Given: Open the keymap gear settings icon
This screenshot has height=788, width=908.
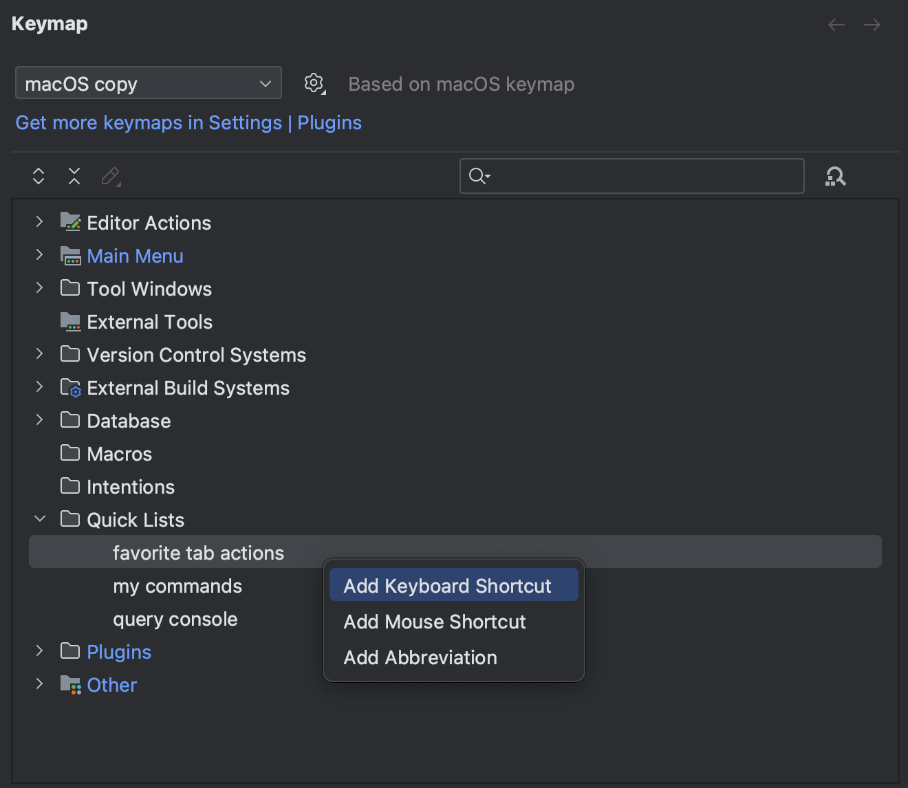Looking at the screenshot, I should click(x=314, y=83).
